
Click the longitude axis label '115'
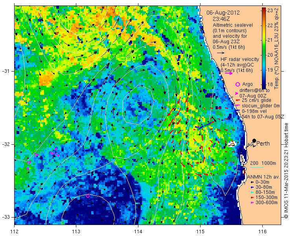point(200,232)
